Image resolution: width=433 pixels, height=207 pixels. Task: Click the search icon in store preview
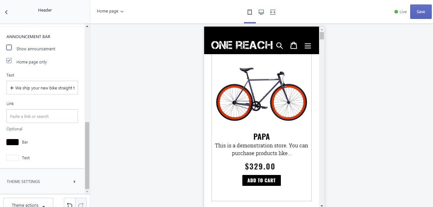tap(280, 46)
